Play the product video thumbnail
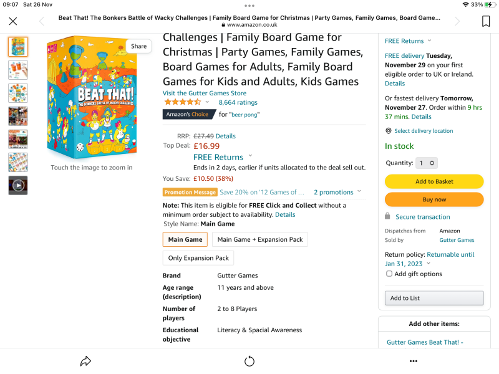The width and height of the screenshot is (499, 374). tap(17, 184)
